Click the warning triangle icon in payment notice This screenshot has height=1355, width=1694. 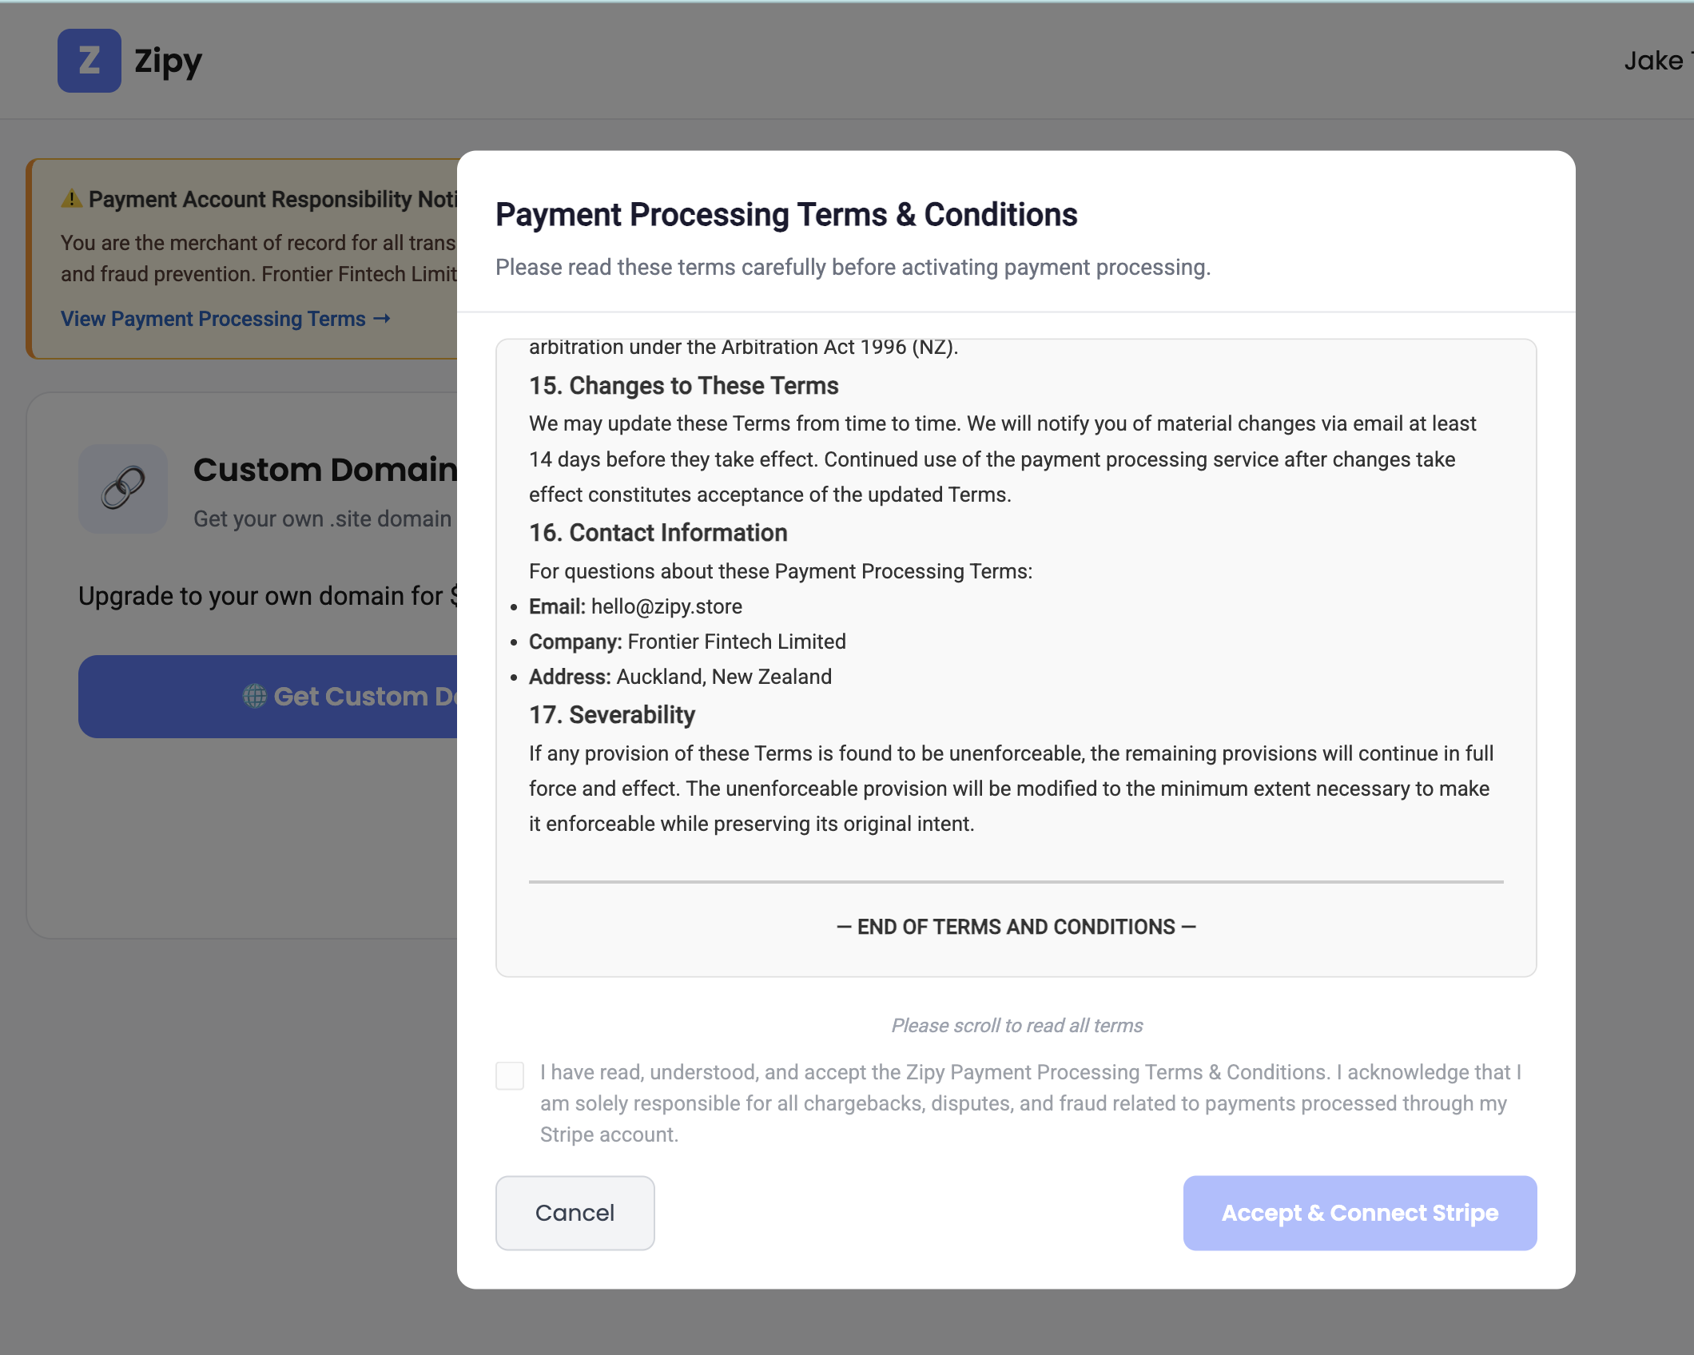(72, 198)
